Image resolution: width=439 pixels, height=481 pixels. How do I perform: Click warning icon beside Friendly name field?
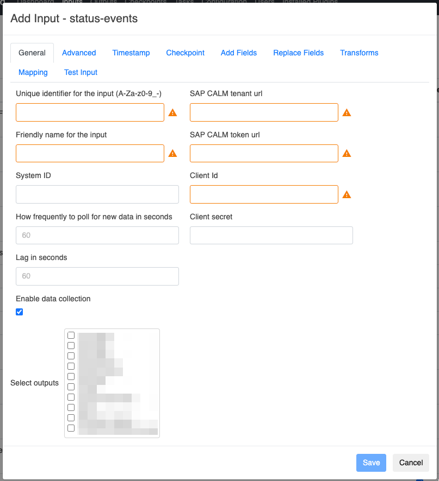click(x=172, y=154)
